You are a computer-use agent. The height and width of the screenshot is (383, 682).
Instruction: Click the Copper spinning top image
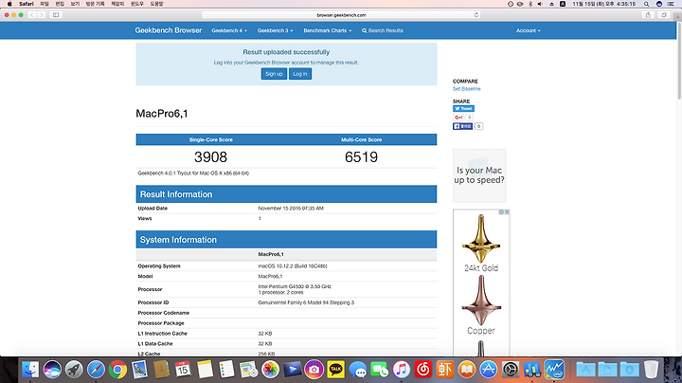point(481,301)
